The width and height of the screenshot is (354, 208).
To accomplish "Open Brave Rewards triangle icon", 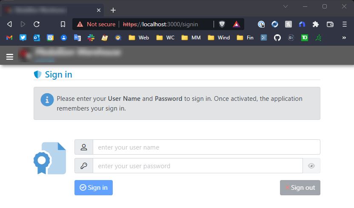I will [237, 24].
